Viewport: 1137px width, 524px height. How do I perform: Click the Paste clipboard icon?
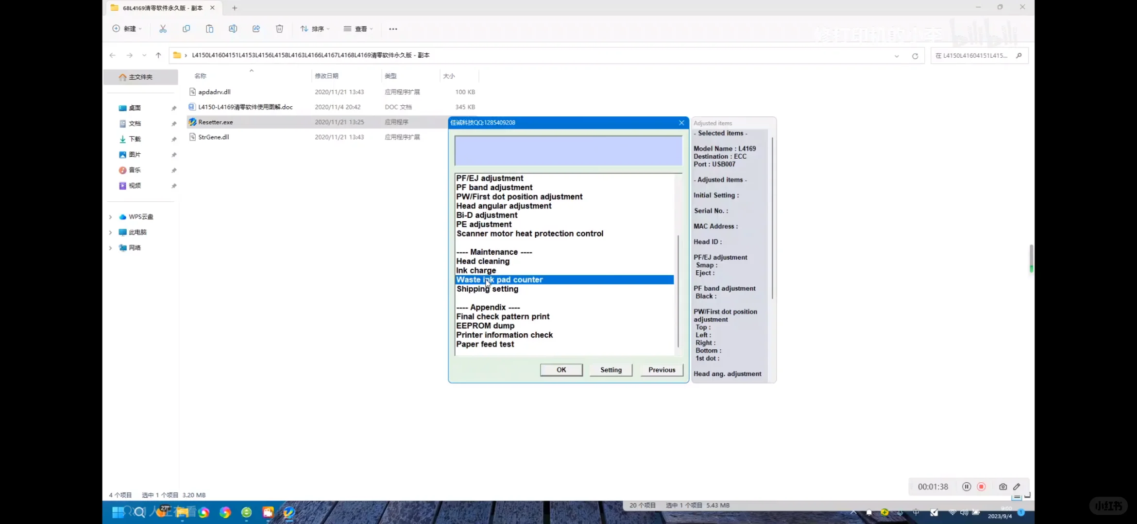tap(209, 29)
